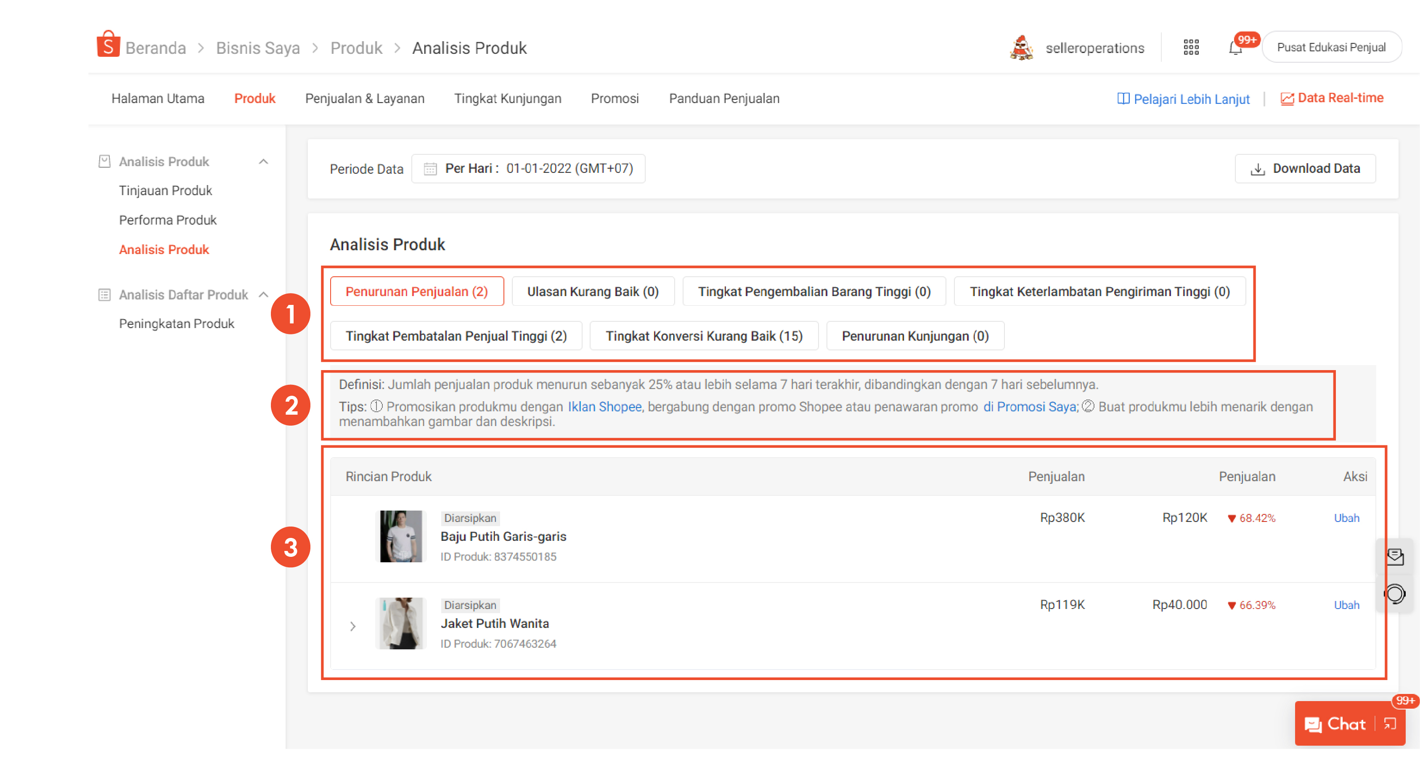Select the Tingkat Konversi Kurang Baik (15) filter

pyautogui.click(x=703, y=336)
